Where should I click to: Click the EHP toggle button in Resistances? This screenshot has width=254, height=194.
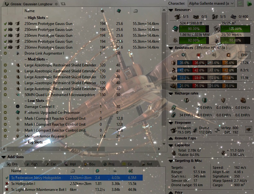pos(244,55)
